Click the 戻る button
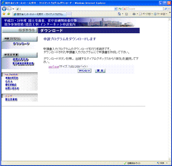The width and height of the screenshot is (172, 166). point(100,71)
